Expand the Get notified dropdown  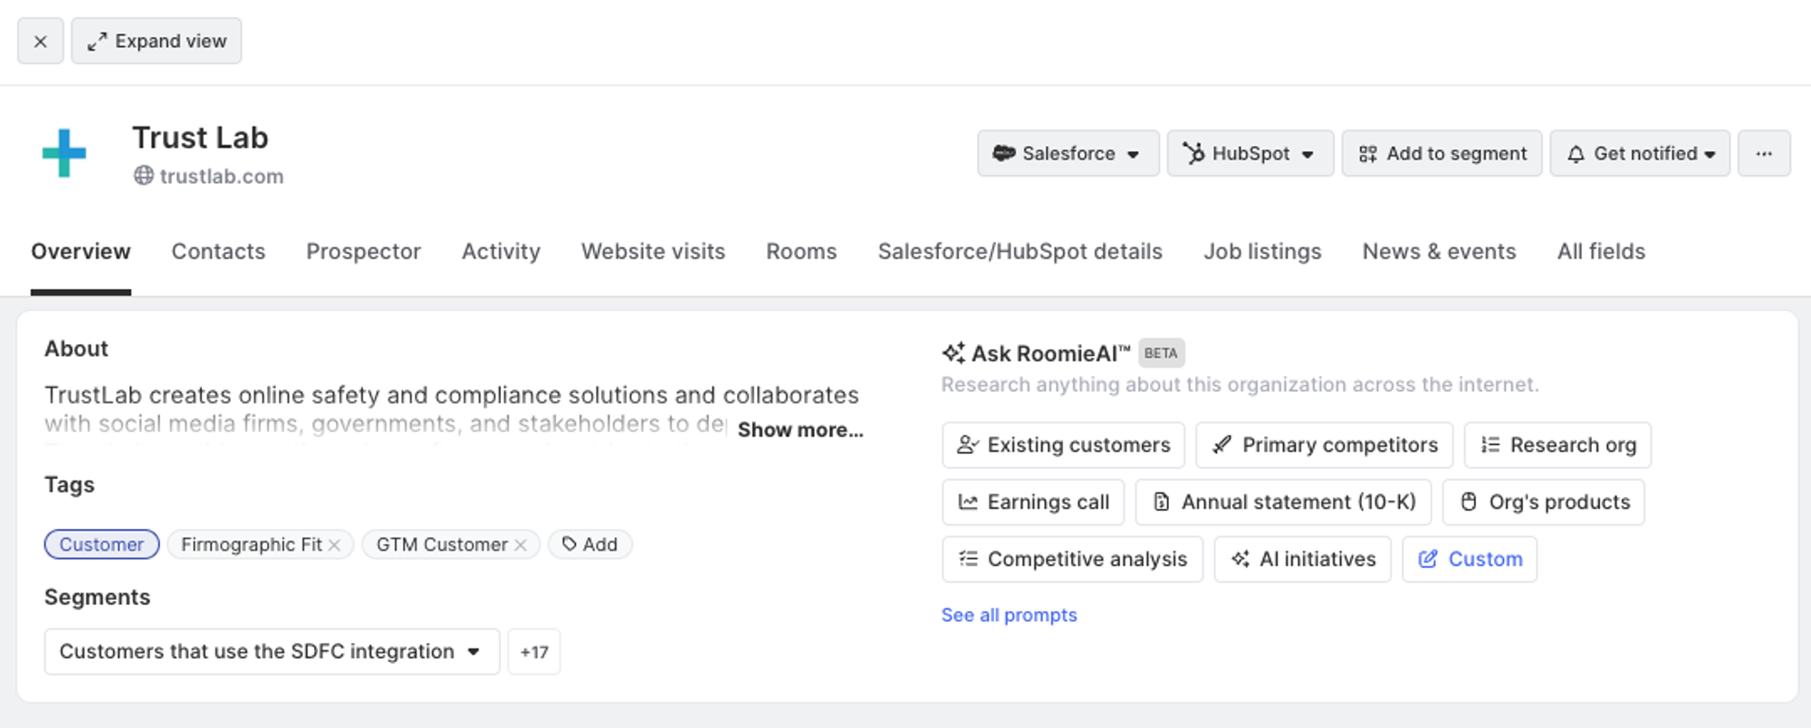[x=1640, y=154]
